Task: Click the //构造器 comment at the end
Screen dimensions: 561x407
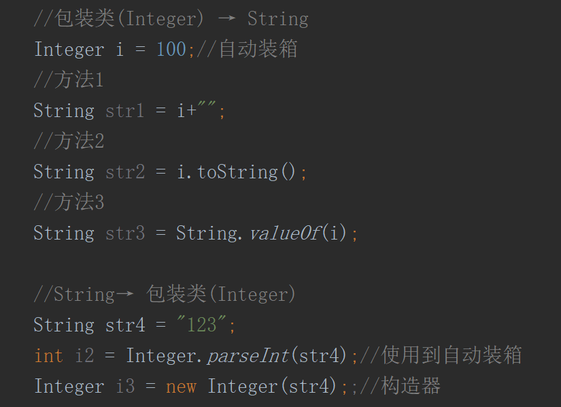Action: click(x=400, y=387)
